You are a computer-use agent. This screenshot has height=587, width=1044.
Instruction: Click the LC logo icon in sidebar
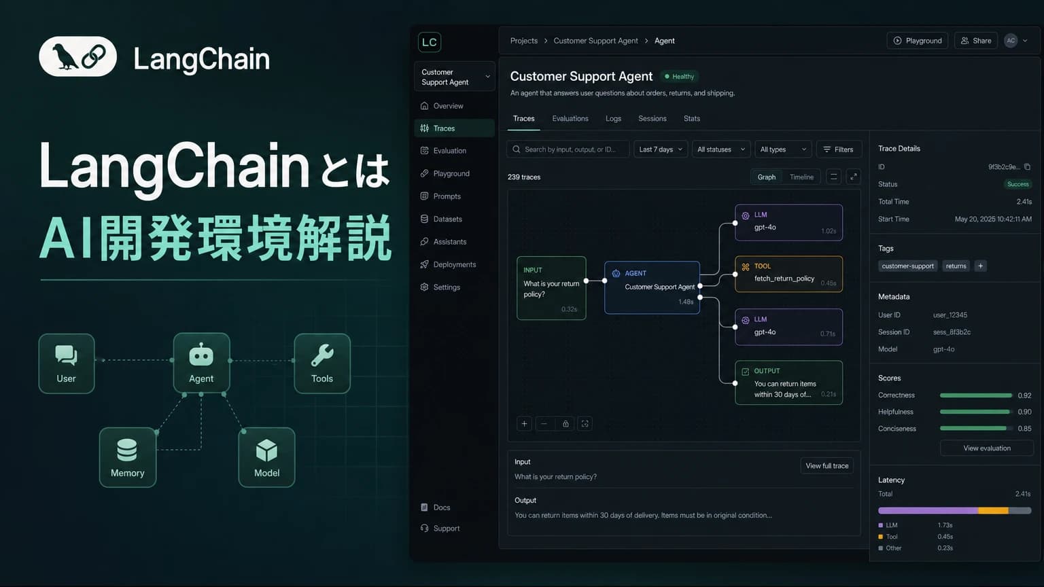pyautogui.click(x=430, y=42)
